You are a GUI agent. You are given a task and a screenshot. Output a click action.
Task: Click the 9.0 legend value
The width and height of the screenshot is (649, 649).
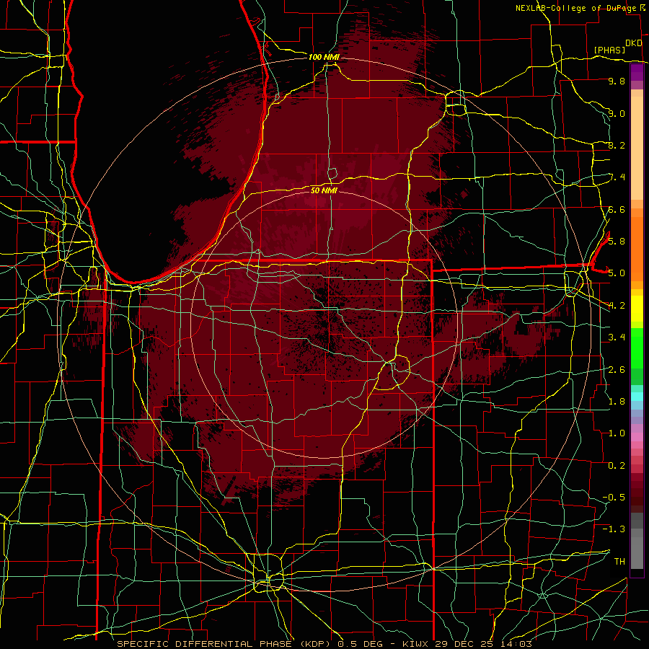tap(617, 114)
